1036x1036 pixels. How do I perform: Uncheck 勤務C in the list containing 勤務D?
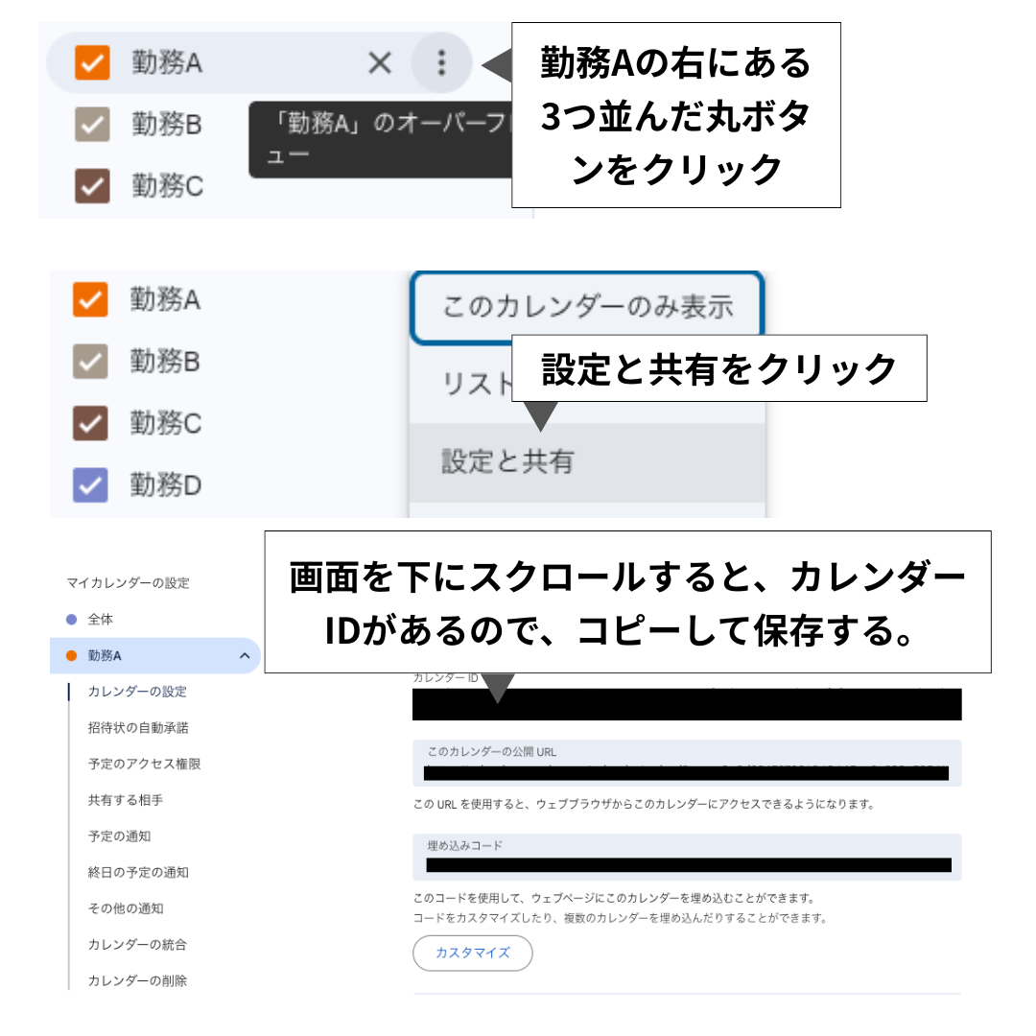coord(90,424)
